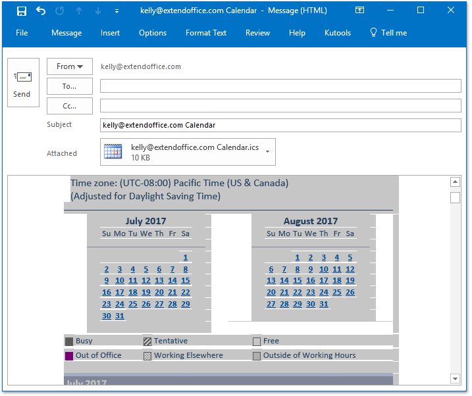Click the calendar .ics attachment icon

113,151
